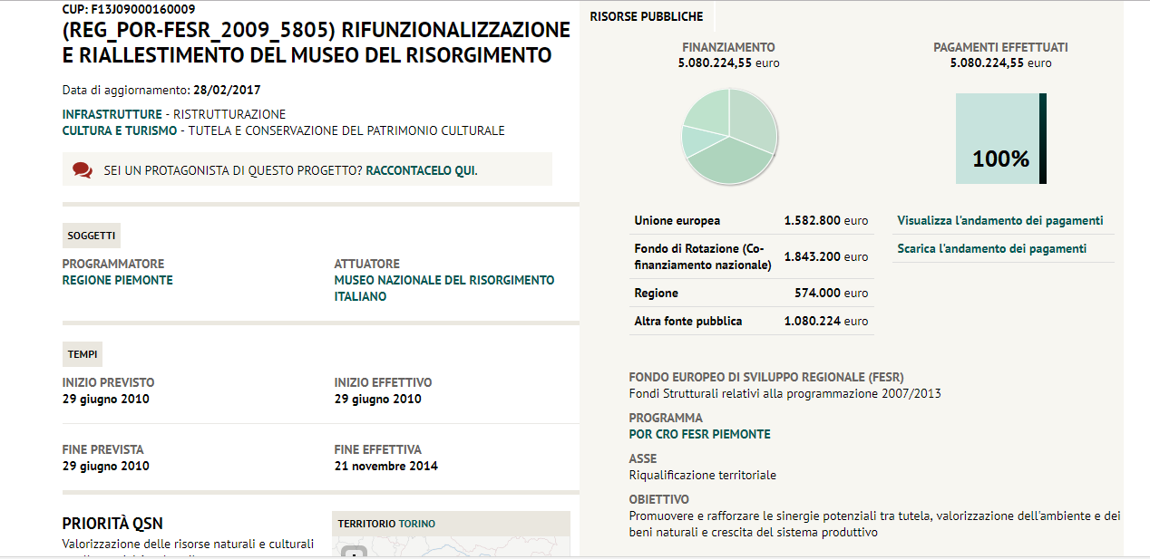Click the Fondo di Rotazione row label
Screen dimensions: 1150x559
[703, 256]
